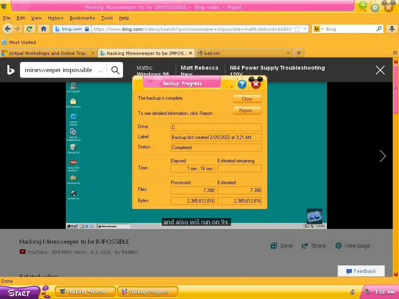Click Close button in Backup Progress dialog
Image resolution: width=399 pixels, height=299 pixels.
pyautogui.click(x=247, y=99)
